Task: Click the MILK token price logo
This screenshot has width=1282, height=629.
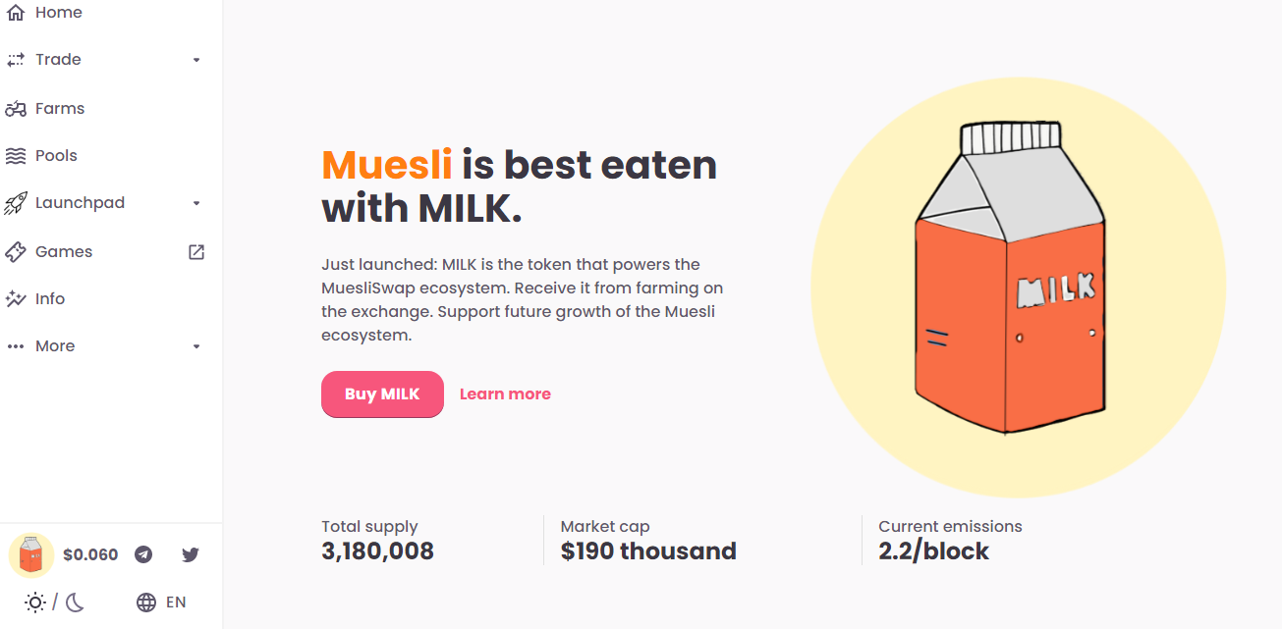Action: coord(31,554)
